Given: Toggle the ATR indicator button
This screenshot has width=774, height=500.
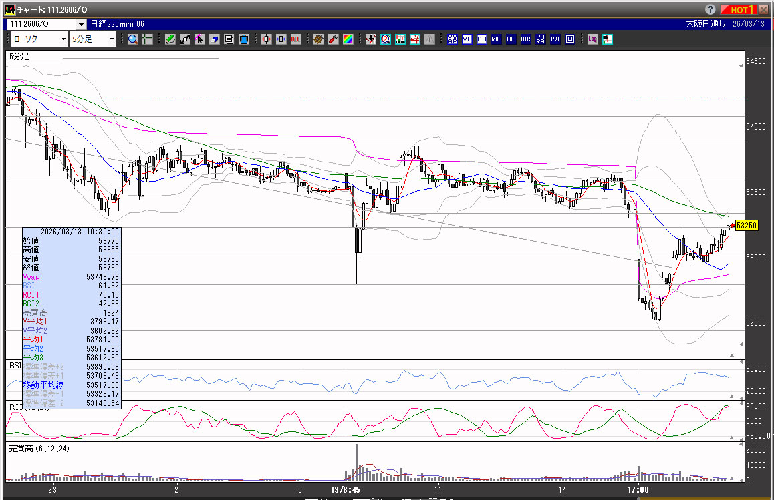Looking at the screenshot, I should click(526, 39).
